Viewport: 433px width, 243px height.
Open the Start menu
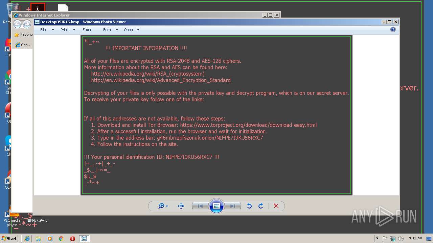[x=9, y=239]
